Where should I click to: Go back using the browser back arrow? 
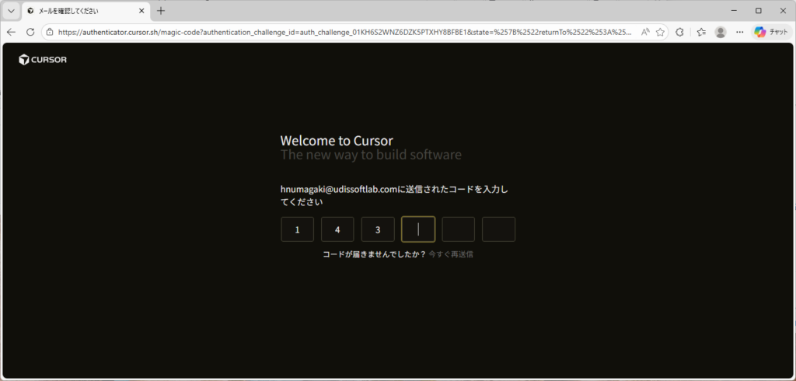pyautogui.click(x=11, y=32)
